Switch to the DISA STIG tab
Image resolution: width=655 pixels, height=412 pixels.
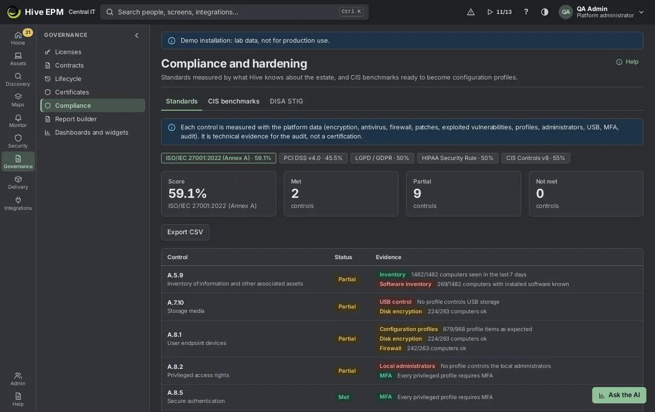point(286,101)
